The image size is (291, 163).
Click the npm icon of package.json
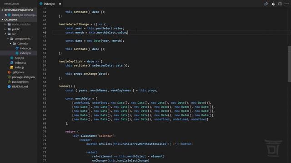click(x=9, y=81)
